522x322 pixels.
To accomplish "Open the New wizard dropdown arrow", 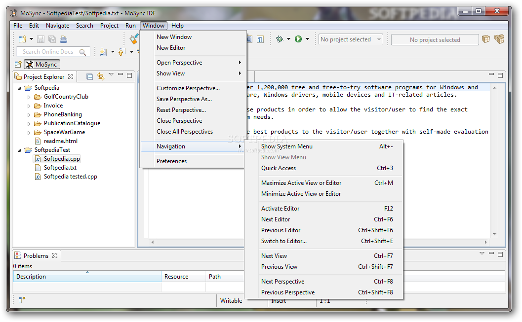I will click(31, 39).
